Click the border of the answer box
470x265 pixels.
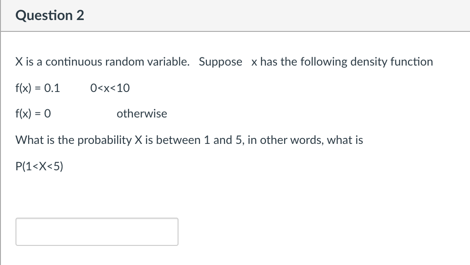pyautogui.click(x=96, y=220)
